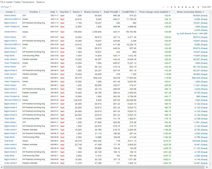Viewport: 212px width, 169px height.
Task: Select the 38,939.90 cost cell
Action: coord(131,100)
